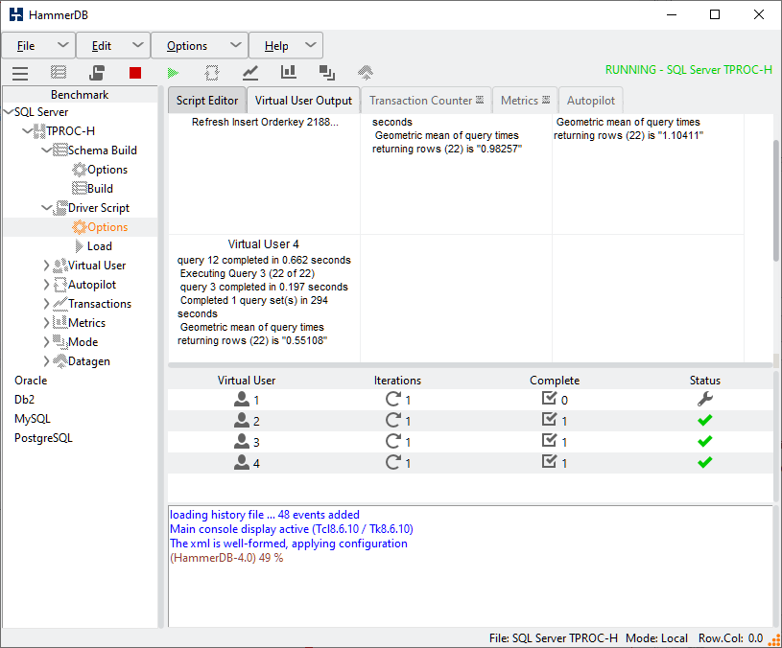The height and width of the screenshot is (648, 782).
Task: Expand the Autopilot tree node
Action: coord(46,285)
